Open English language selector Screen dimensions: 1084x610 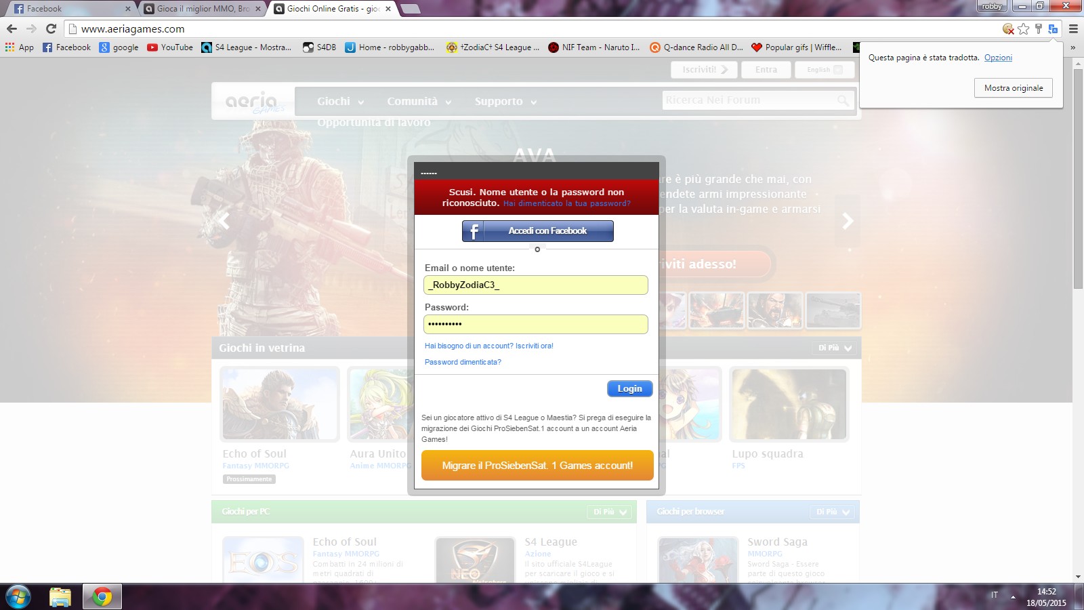click(825, 70)
